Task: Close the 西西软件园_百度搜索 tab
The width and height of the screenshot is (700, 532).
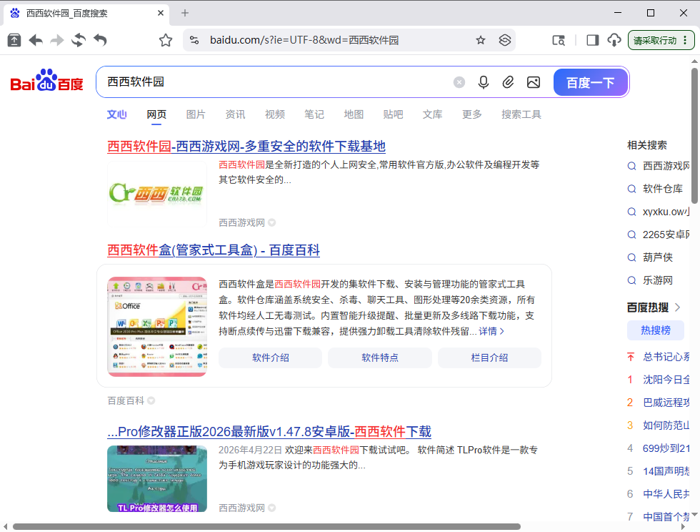Action: tap(161, 13)
